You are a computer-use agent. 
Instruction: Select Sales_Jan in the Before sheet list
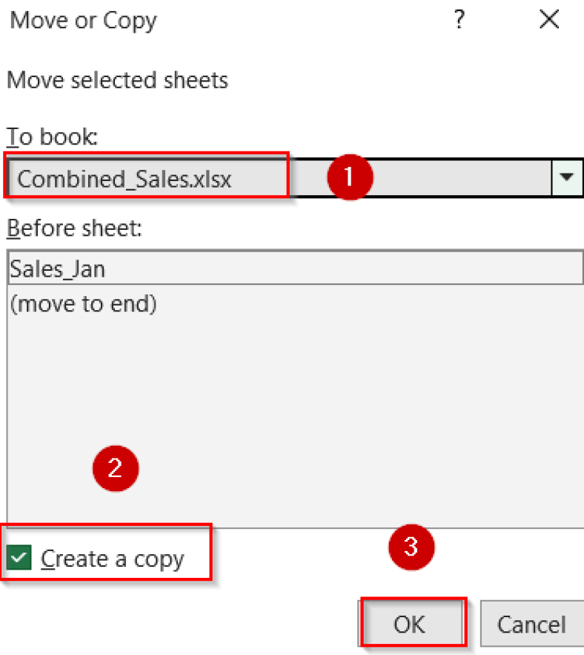[148, 267]
